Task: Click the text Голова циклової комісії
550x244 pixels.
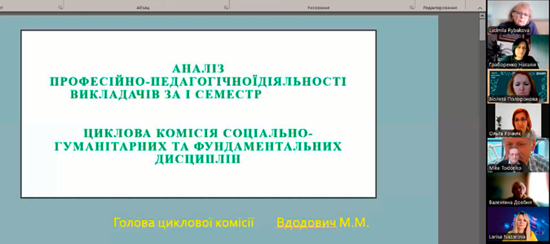Action: (184, 223)
